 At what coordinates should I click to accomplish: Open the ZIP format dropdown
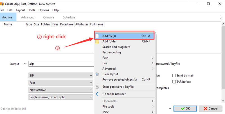61,76
